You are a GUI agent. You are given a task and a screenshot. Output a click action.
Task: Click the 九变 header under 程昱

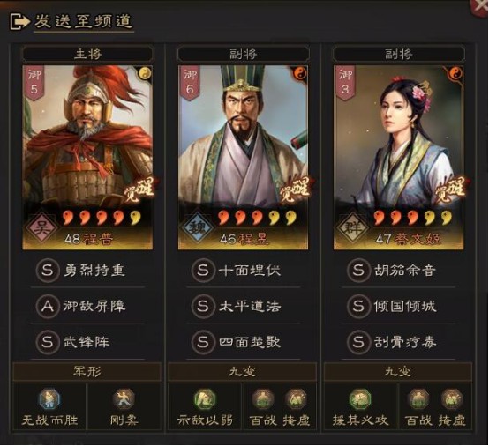click(243, 372)
